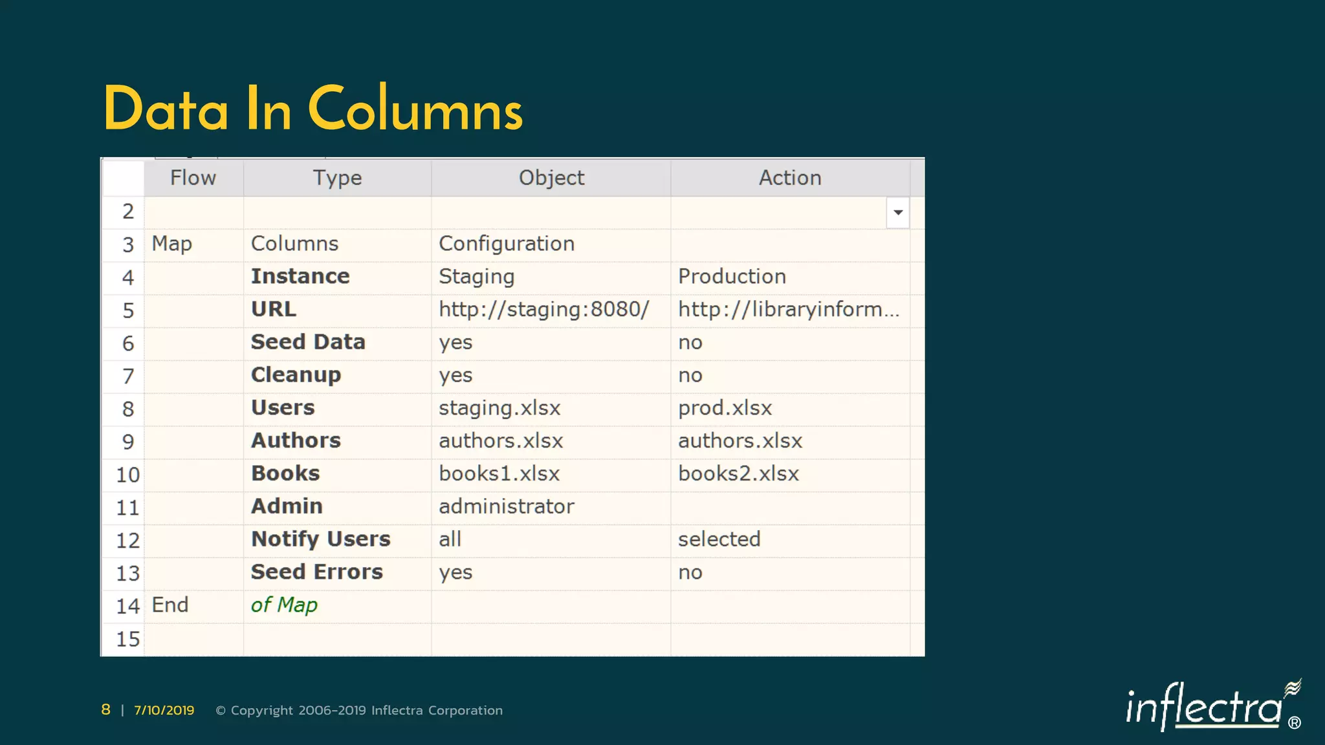1325x745 pixels.
Task: Select row number 9
Action: pyautogui.click(x=124, y=442)
